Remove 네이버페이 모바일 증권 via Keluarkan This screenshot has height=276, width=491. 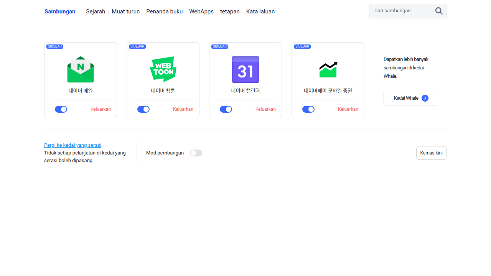(348, 109)
